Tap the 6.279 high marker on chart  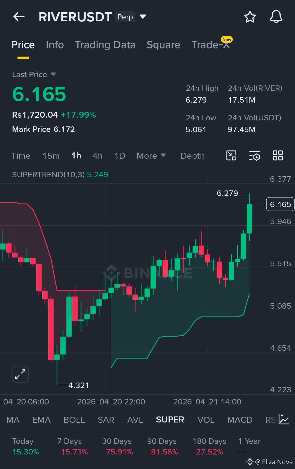228,193
